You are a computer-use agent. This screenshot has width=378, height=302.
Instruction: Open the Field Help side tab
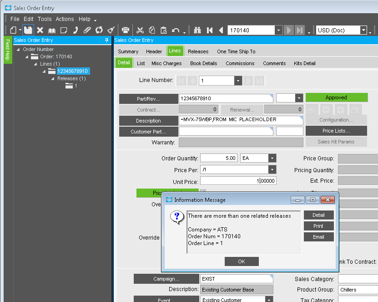pyautogui.click(x=8, y=50)
